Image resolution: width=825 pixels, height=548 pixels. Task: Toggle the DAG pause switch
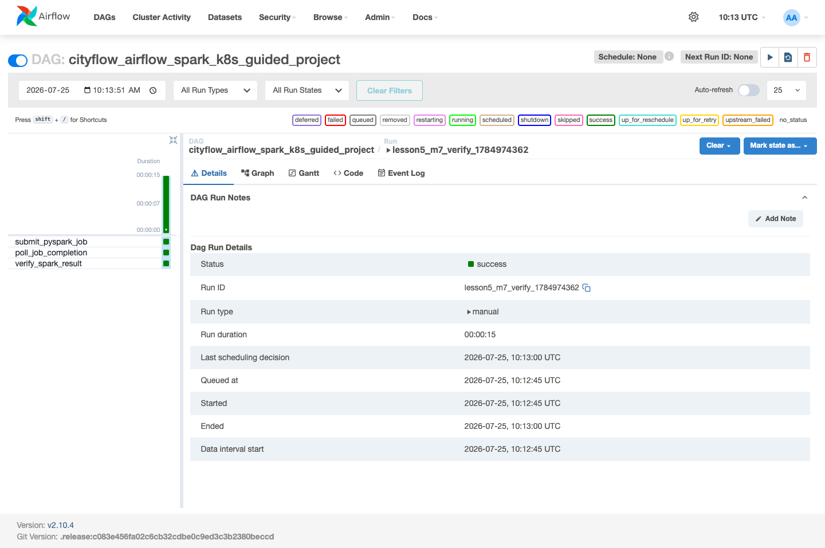[x=18, y=60]
